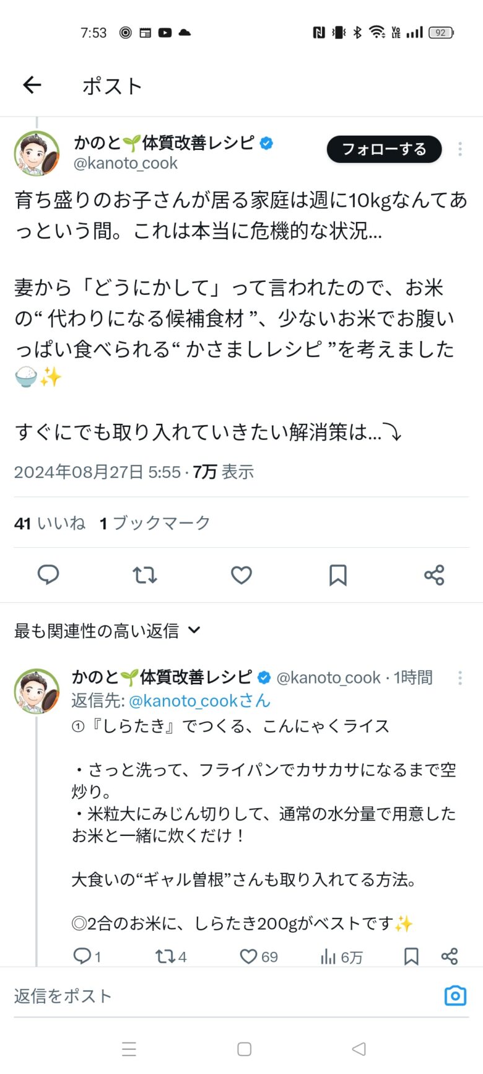Repost the main post

tap(145, 574)
